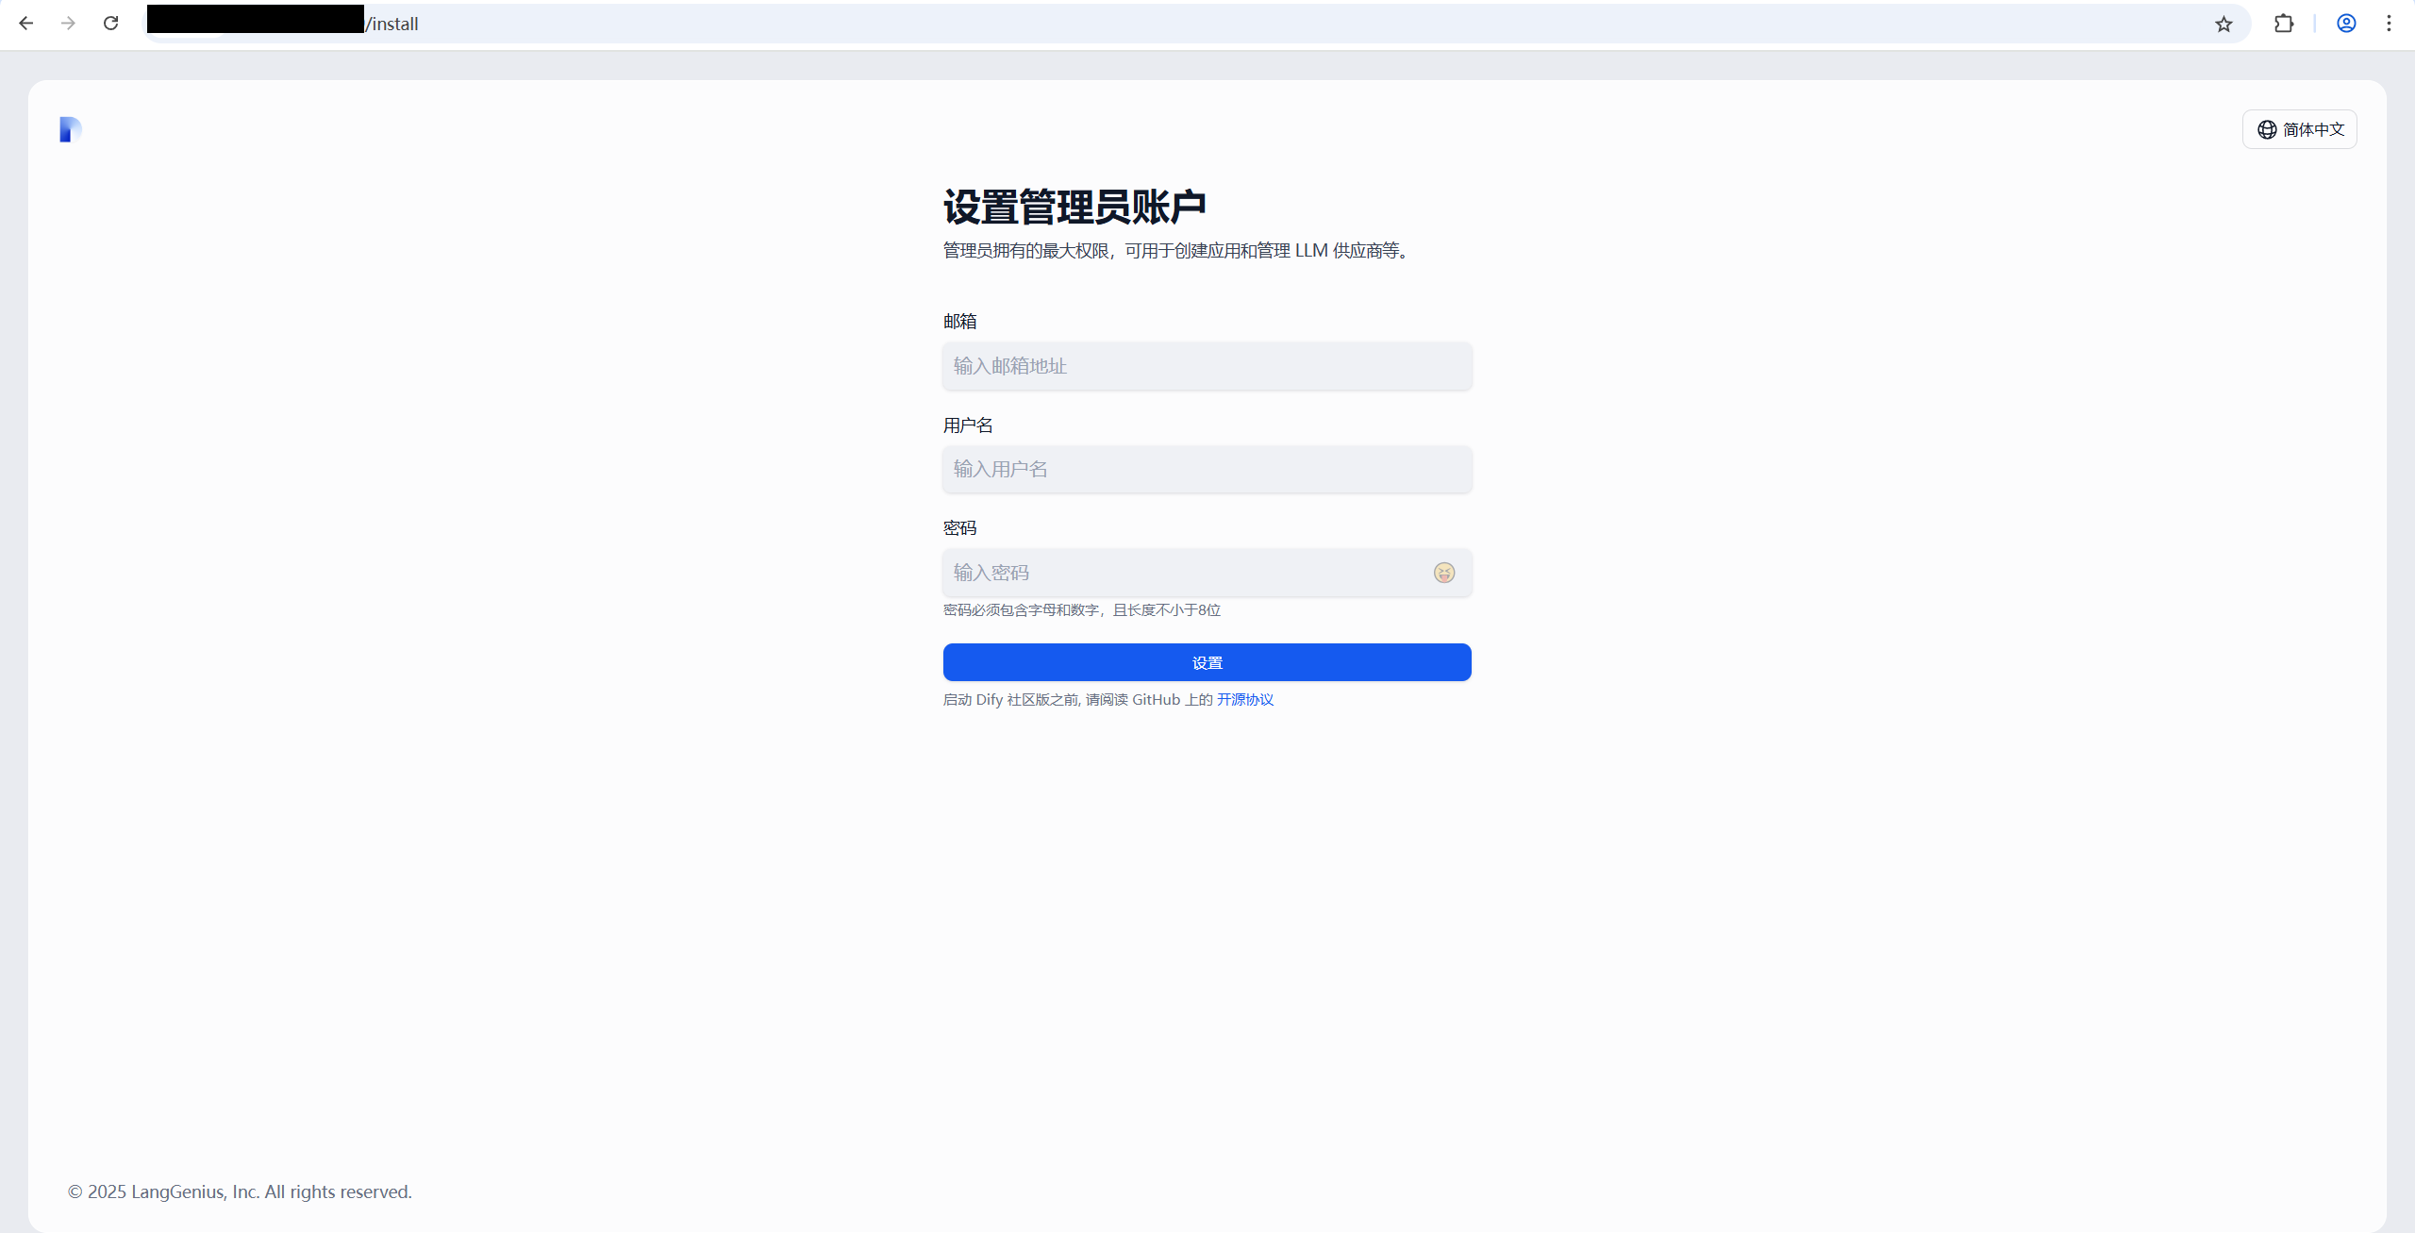Screen dimensions: 2415x1233
Task: Click the browser back arrow
Action: [26, 24]
